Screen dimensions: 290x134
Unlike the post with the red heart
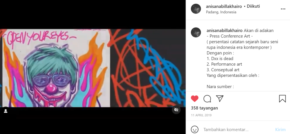pyautogui.click(x=195, y=99)
